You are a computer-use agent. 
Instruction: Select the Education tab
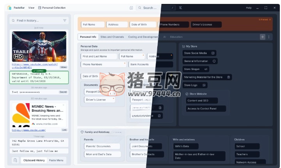point(176,37)
